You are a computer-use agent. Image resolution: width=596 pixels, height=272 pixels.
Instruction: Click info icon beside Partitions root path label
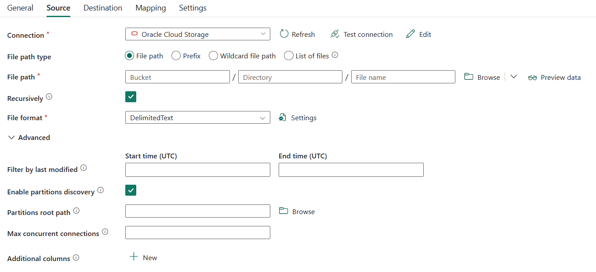click(x=76, y=211)
